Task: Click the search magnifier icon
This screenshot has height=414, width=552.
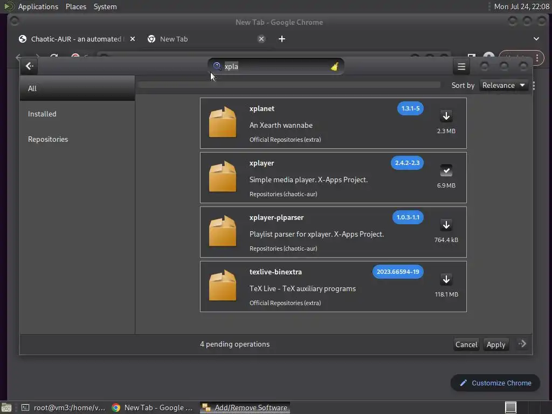Action: (x=217, y=66)
